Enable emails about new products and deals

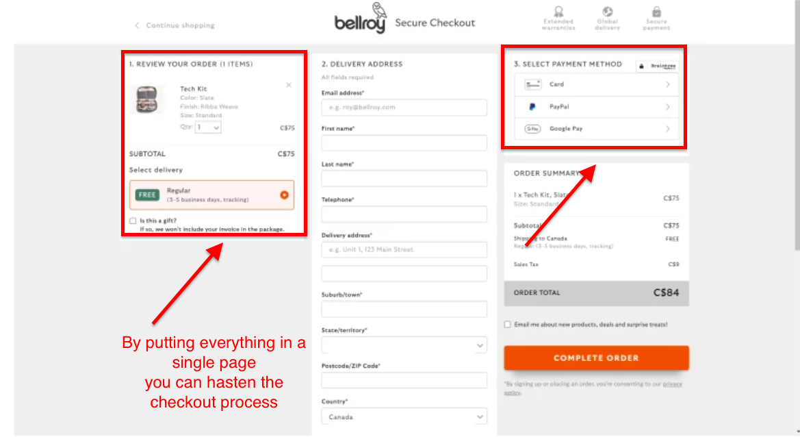[x=507, y=324]
